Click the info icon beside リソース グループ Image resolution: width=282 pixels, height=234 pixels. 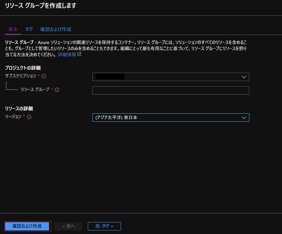click(57, 90)
